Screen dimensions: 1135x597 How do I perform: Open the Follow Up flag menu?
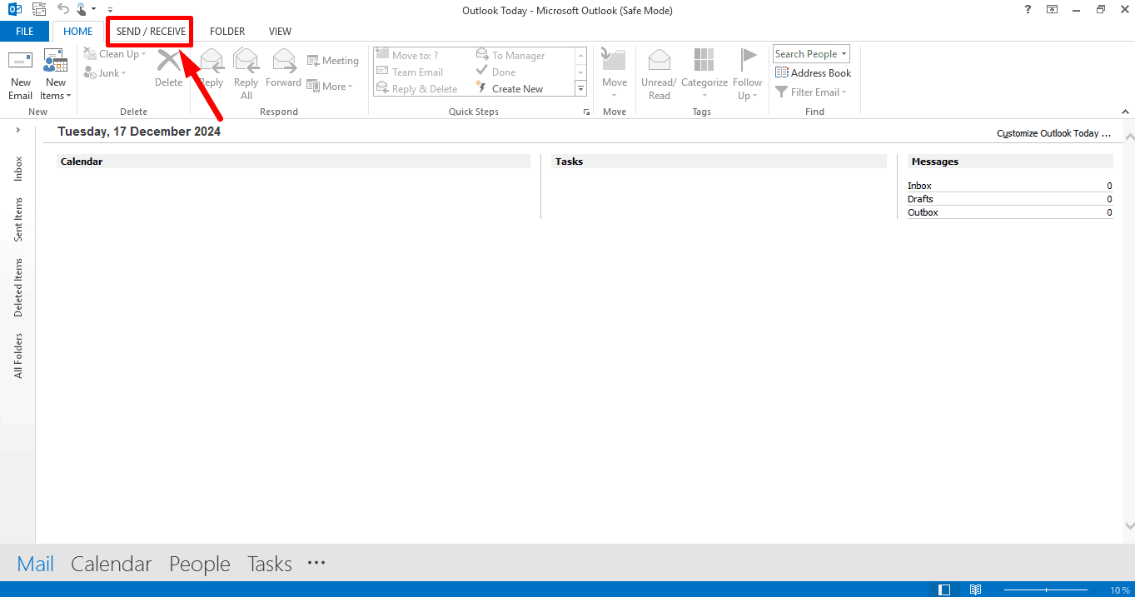coord(747,75)
